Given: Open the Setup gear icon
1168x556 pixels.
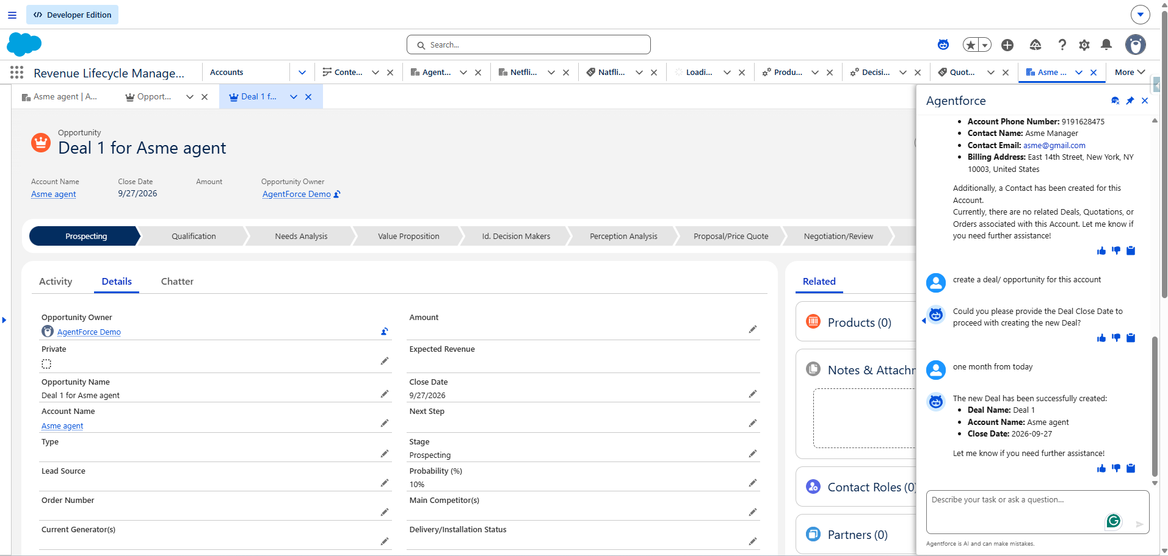Looking at the screenshot, I should click(x=1084, y=45).
